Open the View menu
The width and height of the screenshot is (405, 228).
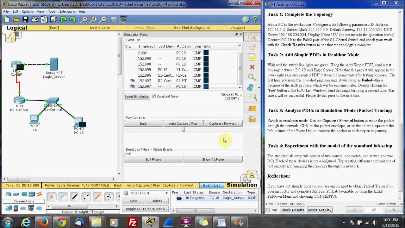pyautogui.click(x=40, y=11)
